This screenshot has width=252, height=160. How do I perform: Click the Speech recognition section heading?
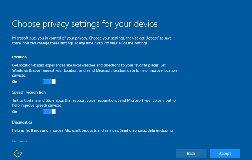[x=29, y=92]
